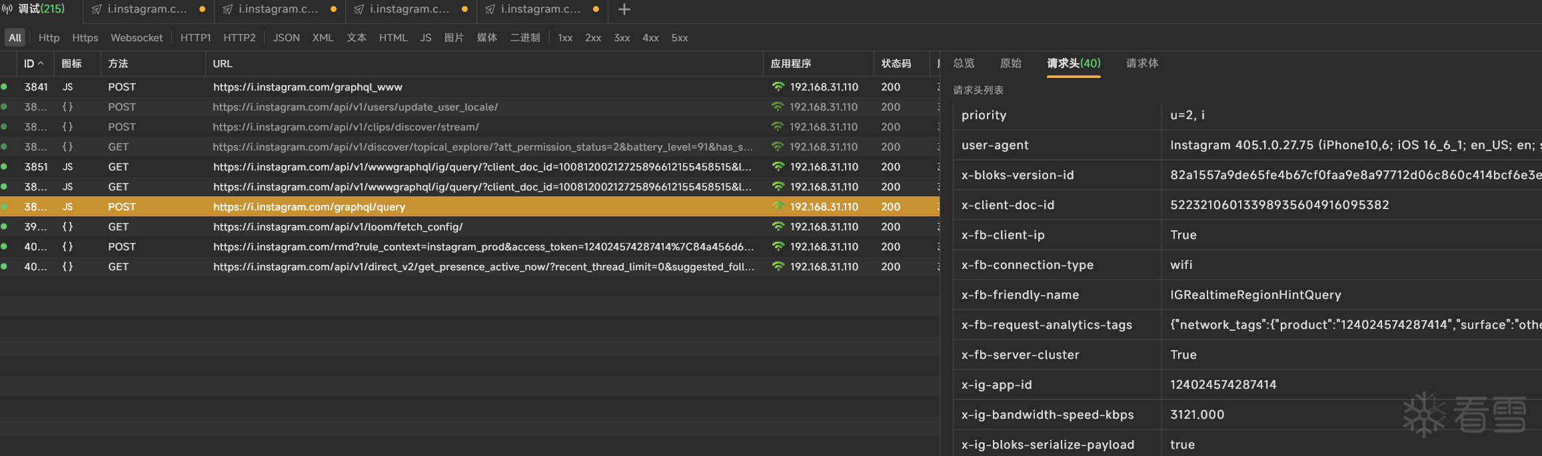Click the x-ig-app-id value 124024574287414
This screenshot has width=1542, height=456.
(1223, 385)
